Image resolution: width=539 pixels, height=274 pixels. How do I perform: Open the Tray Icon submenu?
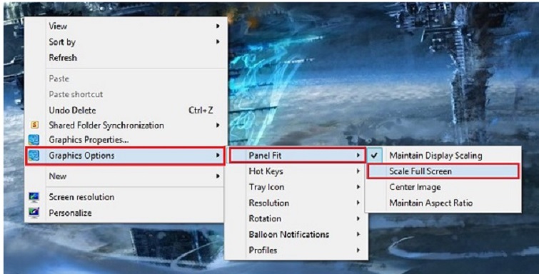pos(296,187)
